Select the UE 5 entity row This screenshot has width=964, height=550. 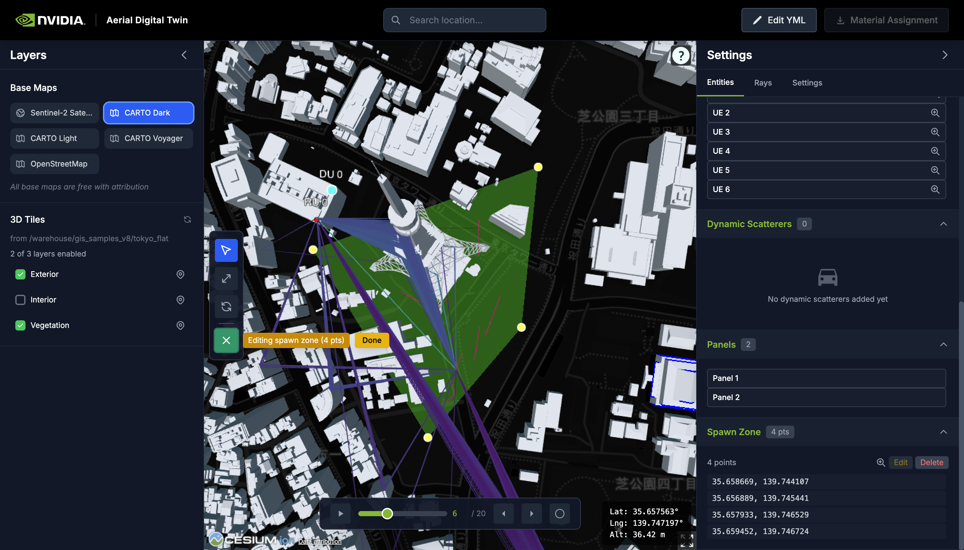(826, 170)
